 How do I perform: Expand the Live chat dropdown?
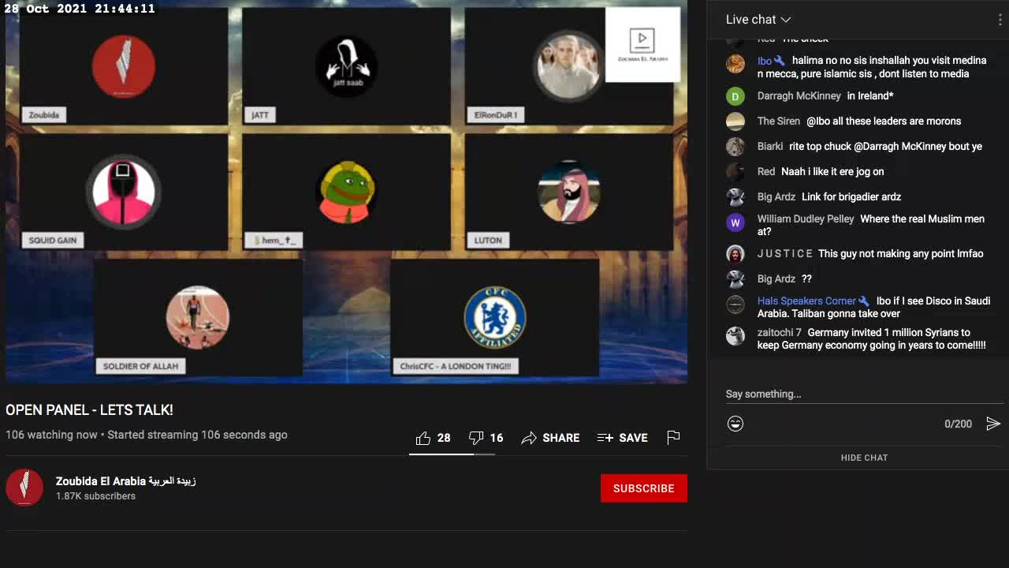758,20
